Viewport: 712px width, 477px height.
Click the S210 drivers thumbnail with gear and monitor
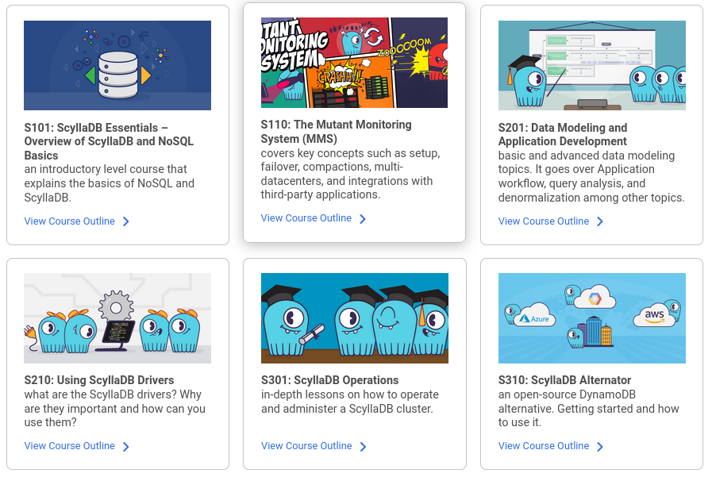pyautogui.click(x=117, y=318)
